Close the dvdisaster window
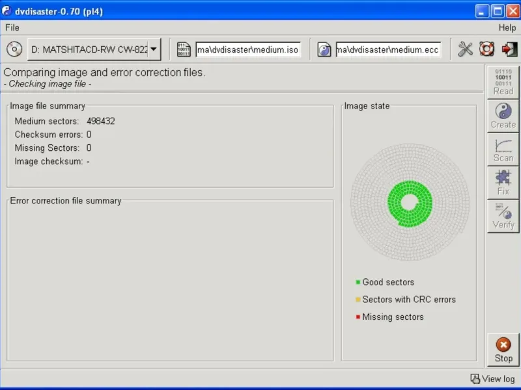The height and width of the screenshot is (390, 521). pyautogui.click(x=513, y=11)
